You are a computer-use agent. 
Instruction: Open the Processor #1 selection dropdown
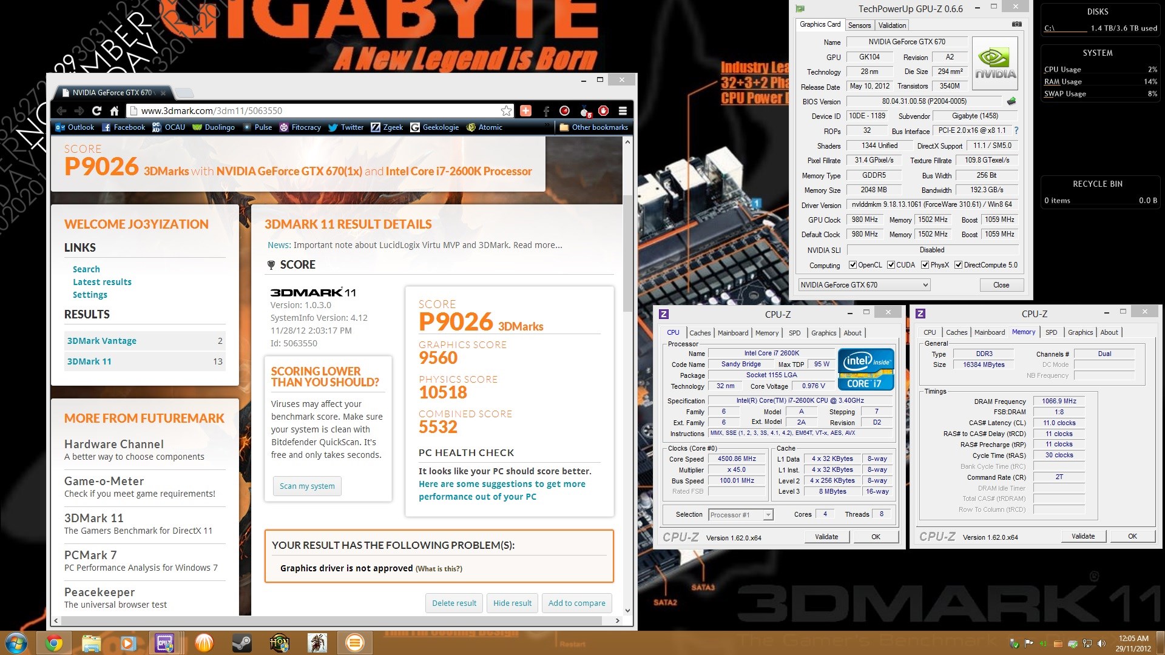740,515
